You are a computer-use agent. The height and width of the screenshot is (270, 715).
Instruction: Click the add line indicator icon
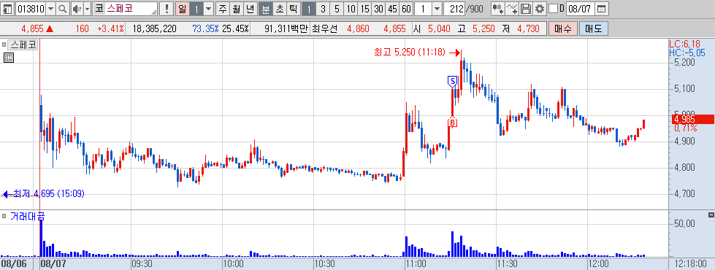pos(512,8)
